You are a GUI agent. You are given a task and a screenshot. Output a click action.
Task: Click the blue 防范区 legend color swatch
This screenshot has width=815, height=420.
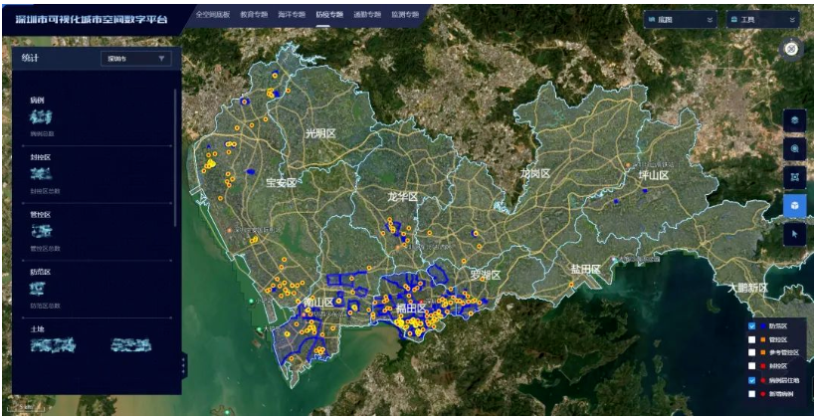pyautogui.click(x=763, y=326)
